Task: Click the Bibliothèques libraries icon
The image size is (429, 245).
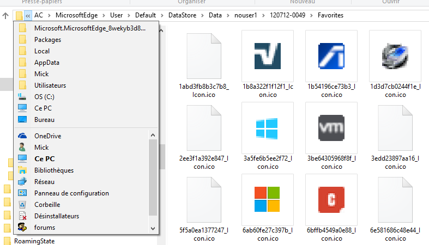Action: point(22,170)
